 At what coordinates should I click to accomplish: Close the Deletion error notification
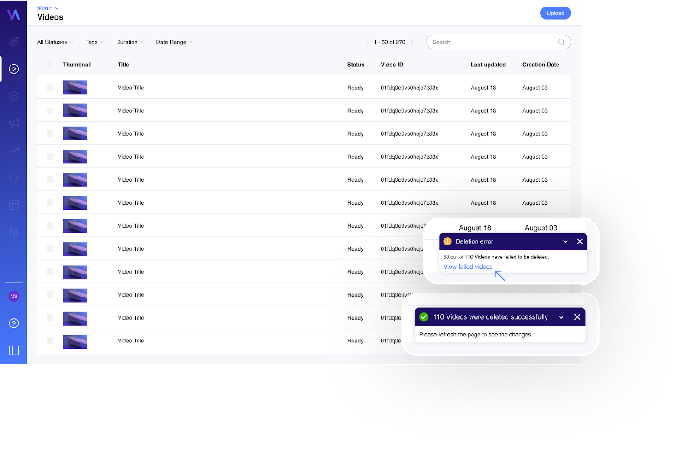(580, 241)
